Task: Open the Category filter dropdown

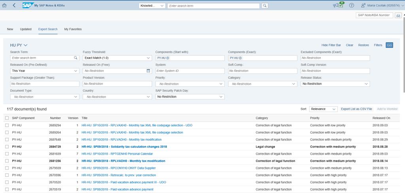Action: (x=263, y=84)
